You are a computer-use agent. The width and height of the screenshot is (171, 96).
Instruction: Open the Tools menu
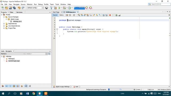tap(57, 4)
